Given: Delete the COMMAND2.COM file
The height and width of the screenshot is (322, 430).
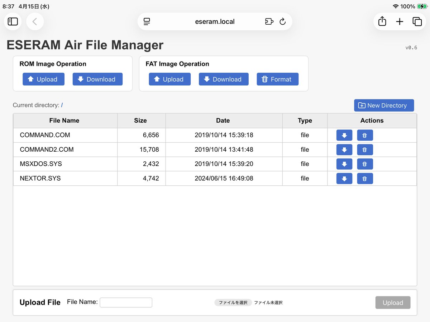Looking at the screenshot, I should coord(365,150).
